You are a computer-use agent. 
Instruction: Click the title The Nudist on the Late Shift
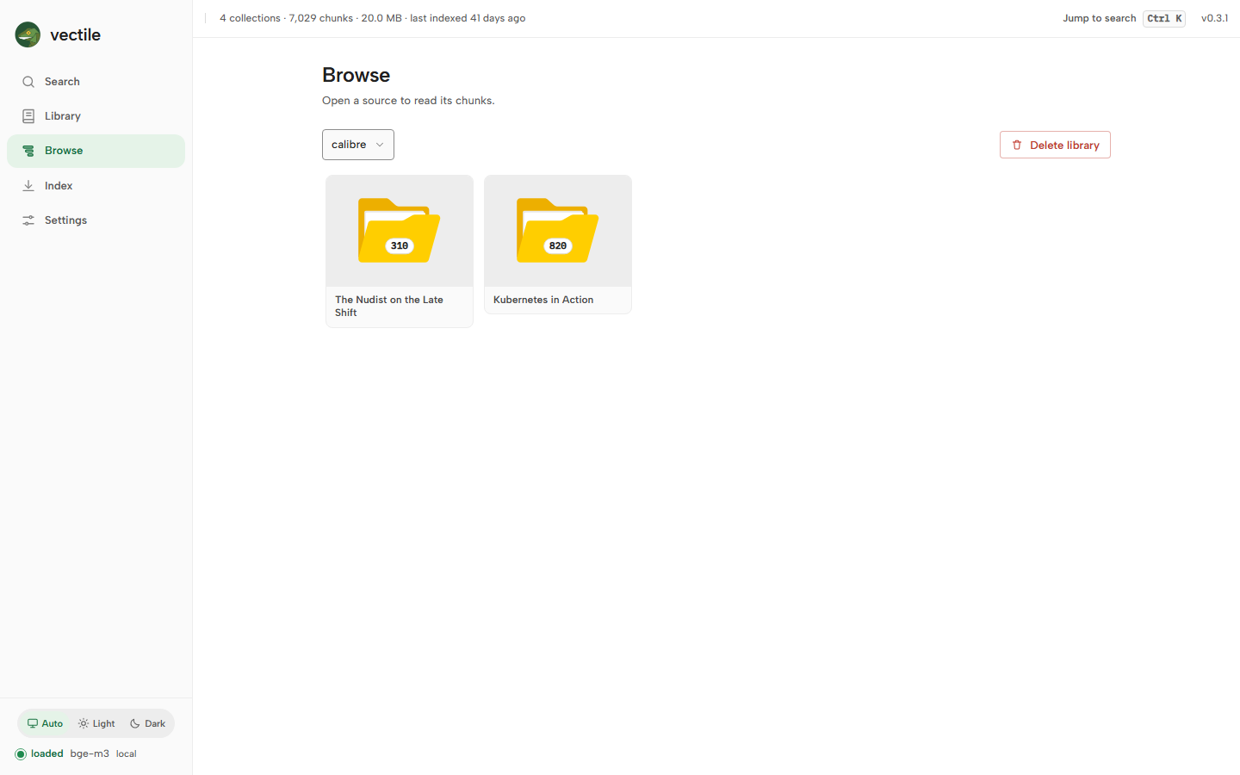389,307
